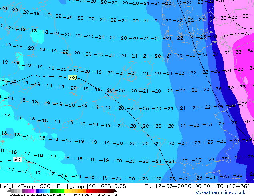Click the '[°C]' unit label
Viewport: 254px width, 196px height.
(x=93, y=186)
